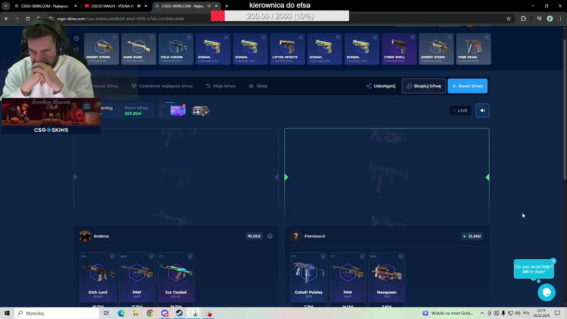Click the shield icon on the Neoqueen card
This screenshot has height=319, width=567.
click(401, 256)
